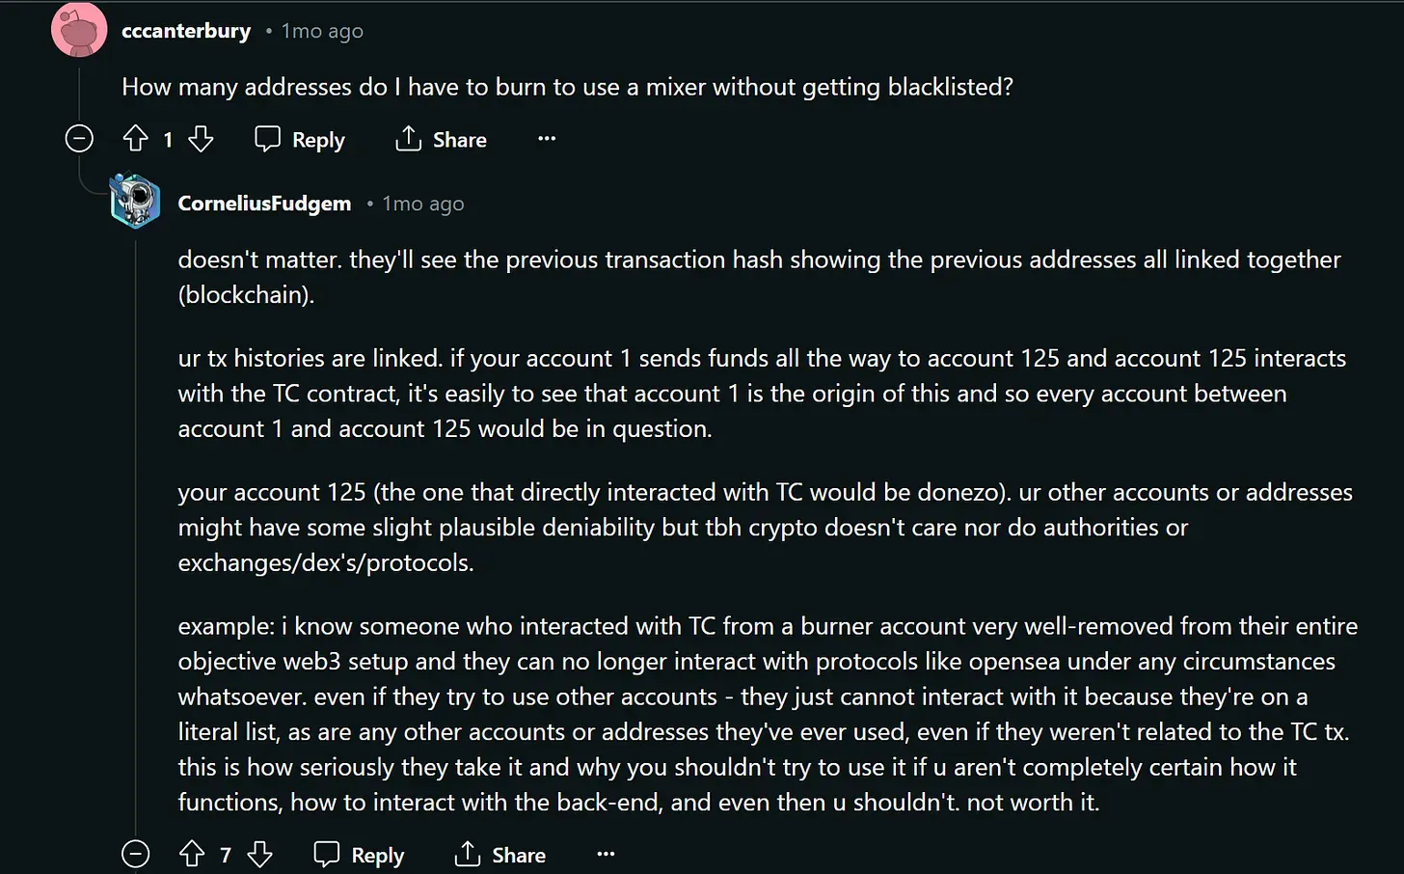
Task: Open cccanterbury's profile via username
Action: pos(185,30)
